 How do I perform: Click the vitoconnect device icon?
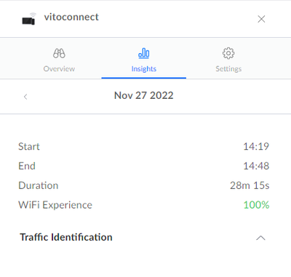29,19
